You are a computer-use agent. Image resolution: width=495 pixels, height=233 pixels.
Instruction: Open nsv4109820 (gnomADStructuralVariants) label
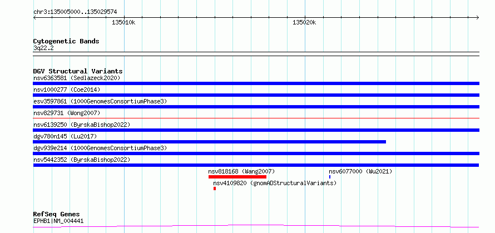pyautogui.click(x=275, y=183)
